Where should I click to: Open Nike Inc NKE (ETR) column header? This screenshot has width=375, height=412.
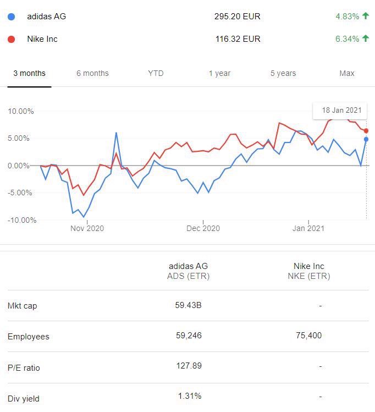pos(308,271)
